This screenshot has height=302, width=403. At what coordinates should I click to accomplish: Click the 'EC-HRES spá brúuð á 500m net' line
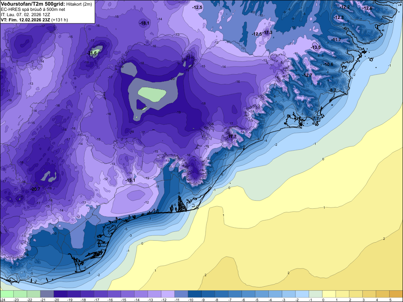tap(33, 9)
